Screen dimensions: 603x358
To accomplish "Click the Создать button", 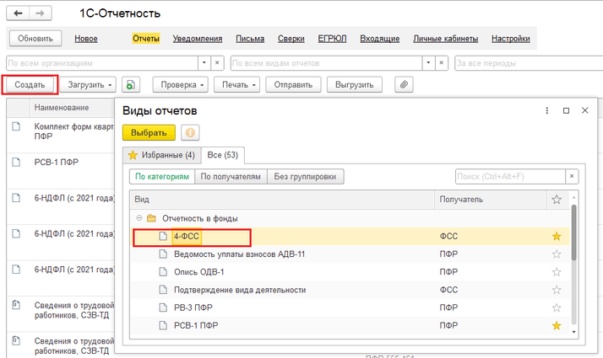I will pyautogui.click(x=30, y=85).
